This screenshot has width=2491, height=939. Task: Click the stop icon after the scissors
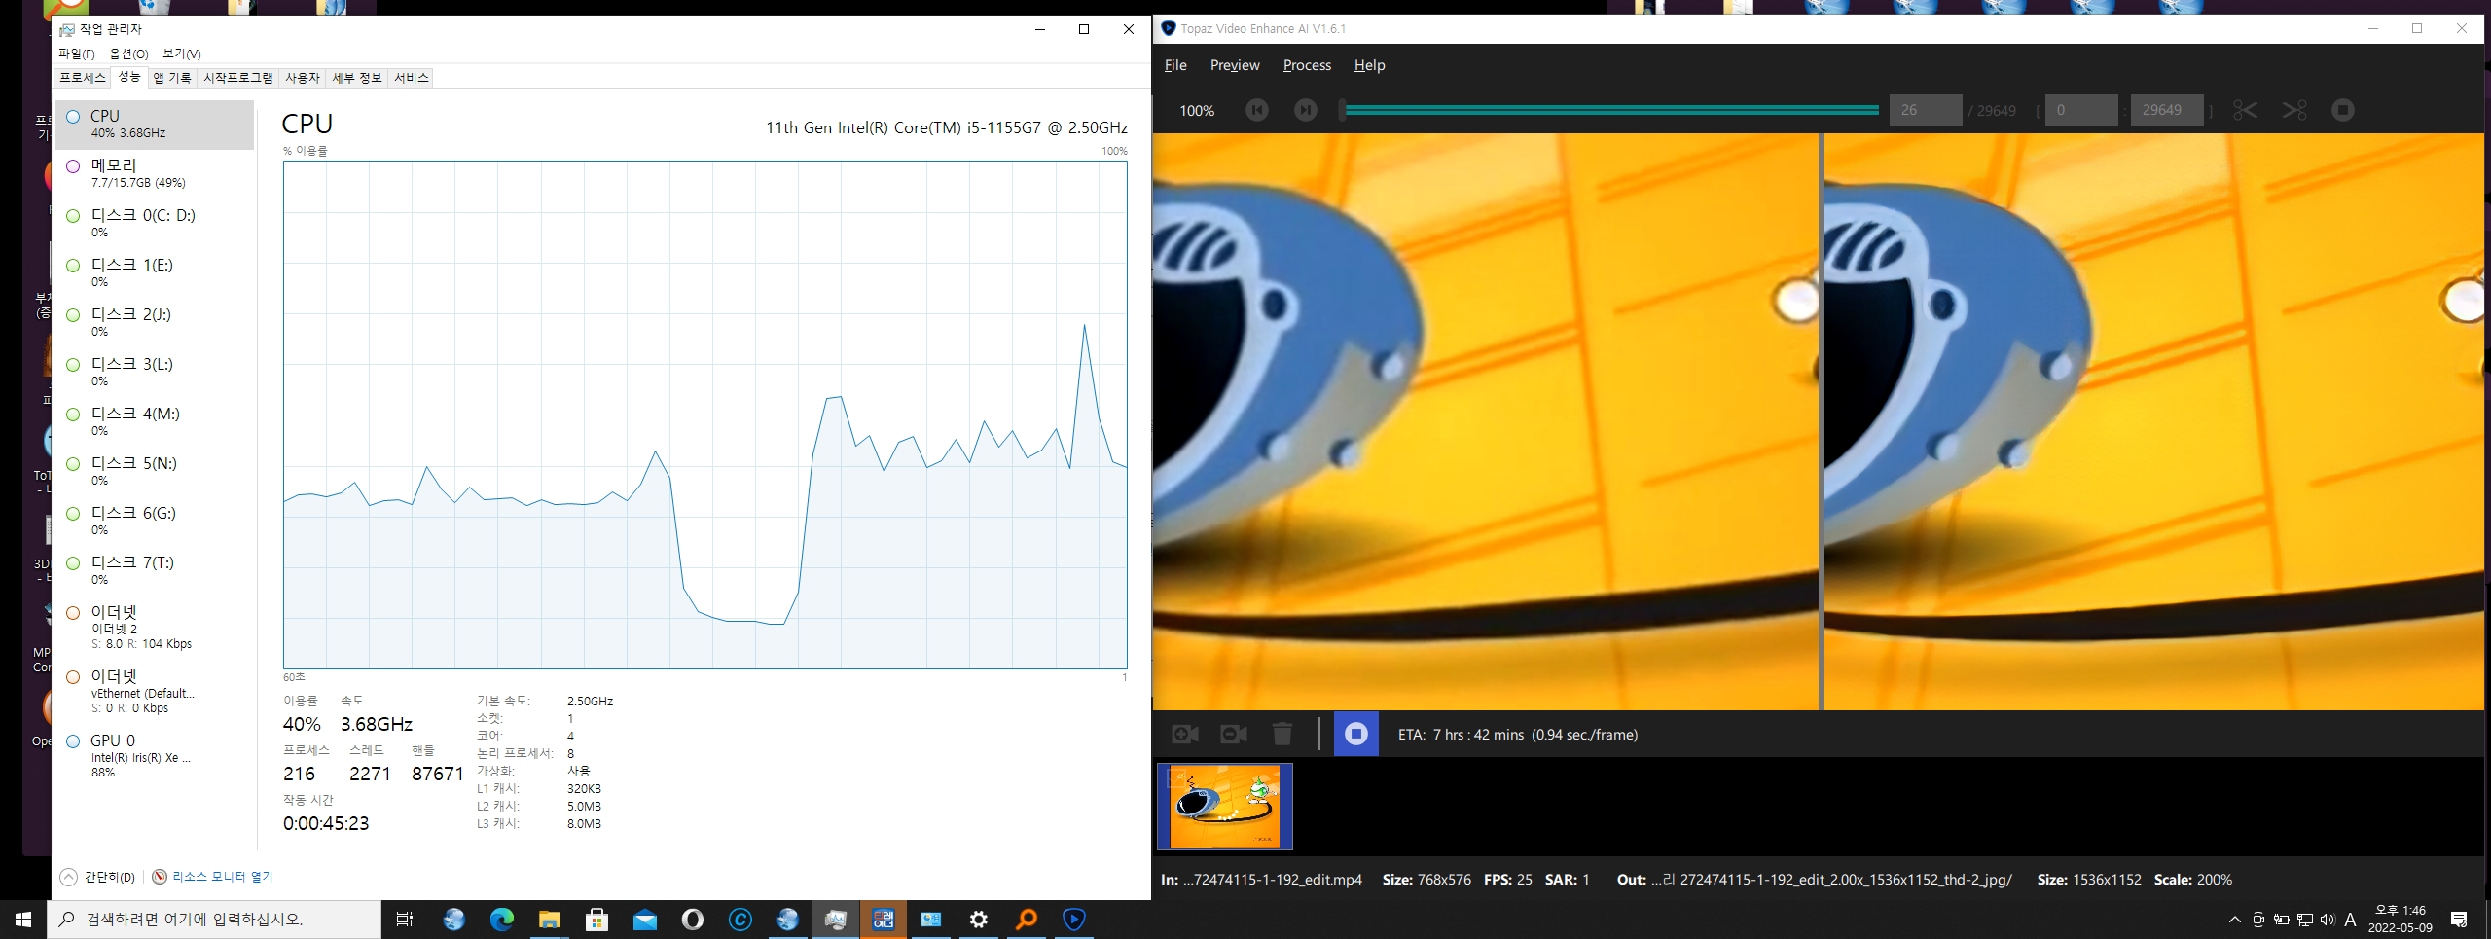(x=2343, y=110)
